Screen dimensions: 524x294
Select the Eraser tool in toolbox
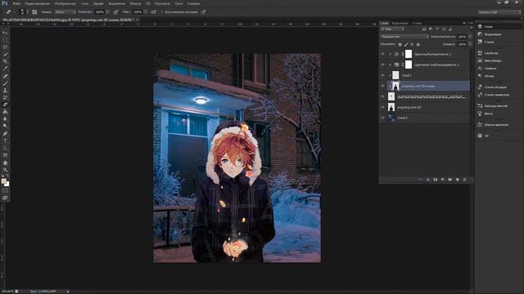click(5, 105)
